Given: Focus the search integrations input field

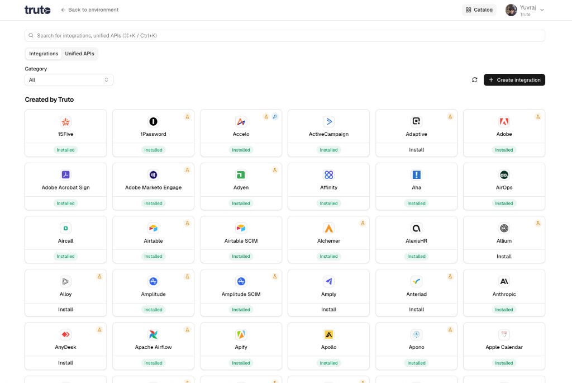Looking at the screenshot, I should click(x=285, y=35).
